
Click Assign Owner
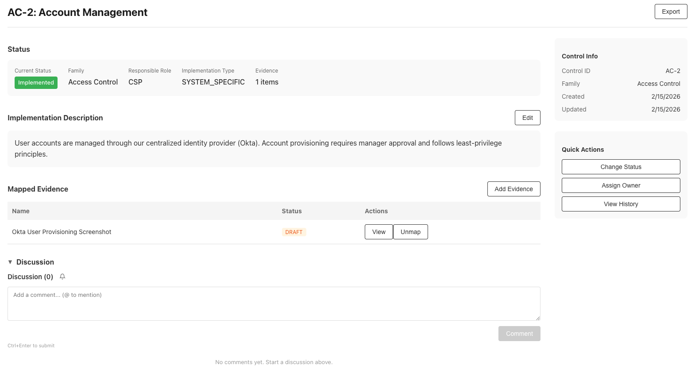point(621,185)
